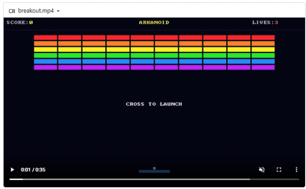Click the breakout.mp4 file name
The image size is (306, 189).
tap(36, 11)
